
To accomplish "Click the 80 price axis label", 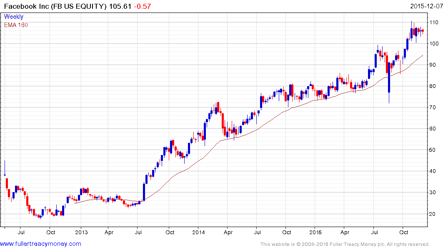I will tap(433, 86).
